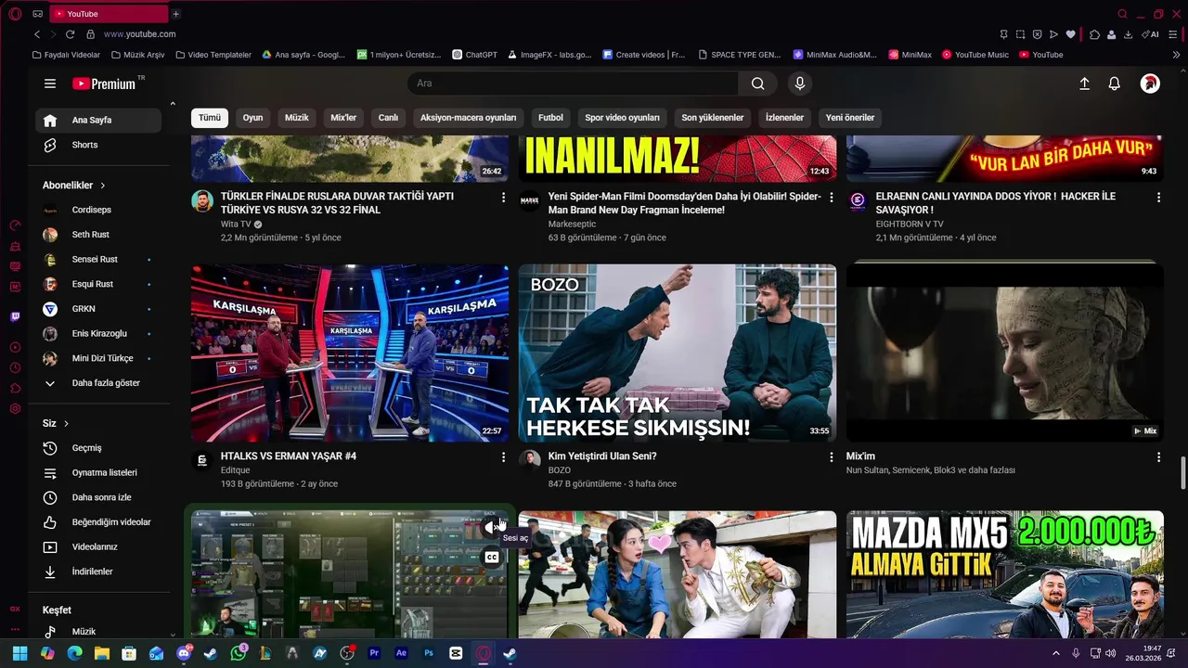Viewport: 1188px width, 668px height.
Task: Open Beğendiğim videolar list
Action: pyautogui.click(x=98, y=522)
